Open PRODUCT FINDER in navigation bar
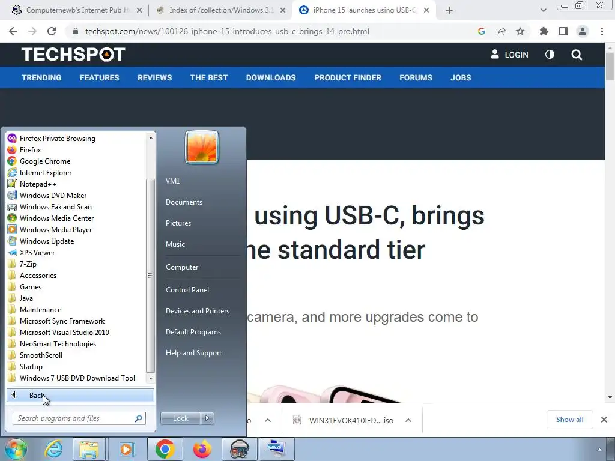This screenshot has width=615, height=461. (348, 77)
